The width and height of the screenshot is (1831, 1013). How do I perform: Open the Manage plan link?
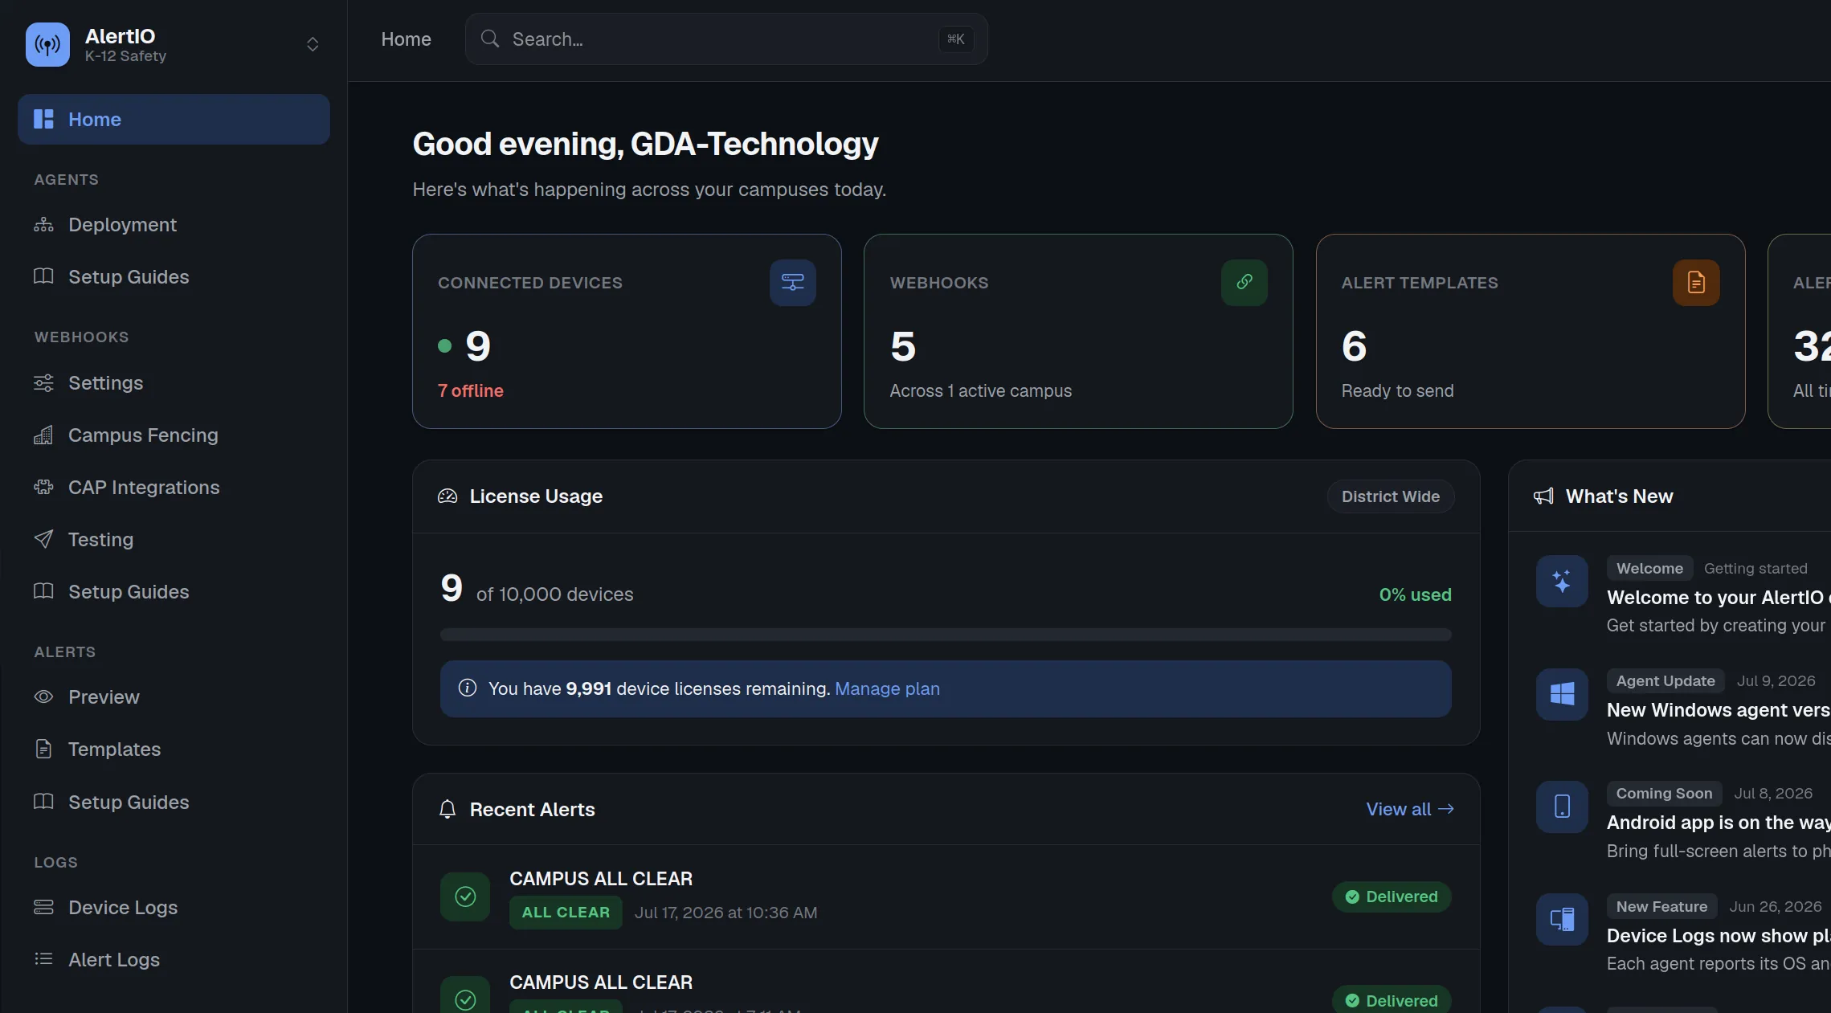pos(887,689)
